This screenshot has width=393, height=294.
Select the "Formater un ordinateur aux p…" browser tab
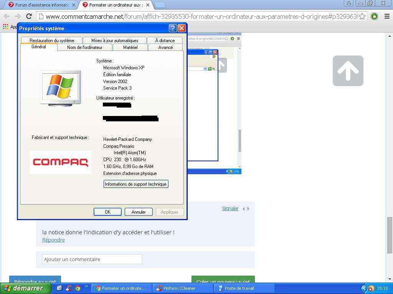(x=116, y=5)
